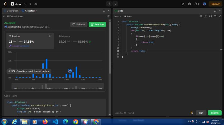This screenshot has height=125, width=224.
Task: Show hidden tray icons arrow
Action: (200, 122)
